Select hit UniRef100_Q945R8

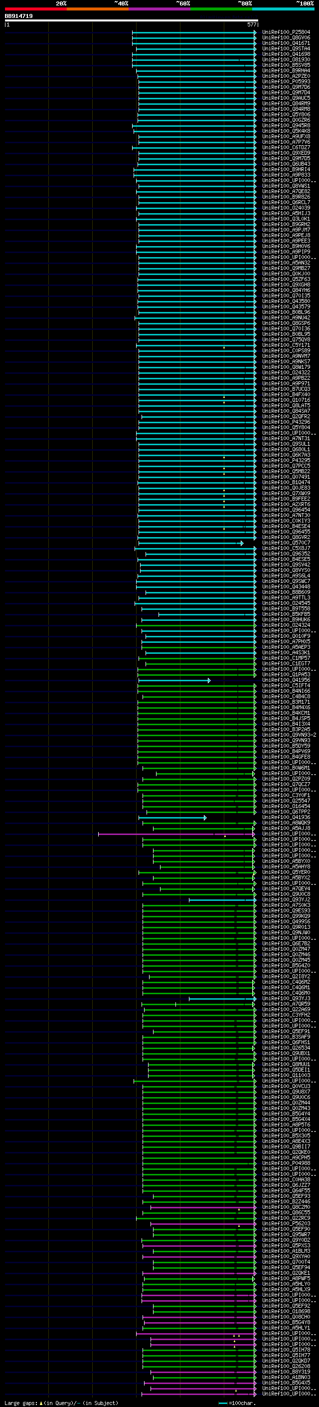(x=286, y=126)
